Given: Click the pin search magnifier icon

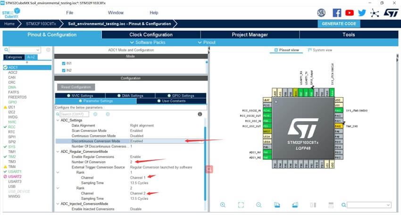Looking at the screenshot, I should tap(344, 205).
